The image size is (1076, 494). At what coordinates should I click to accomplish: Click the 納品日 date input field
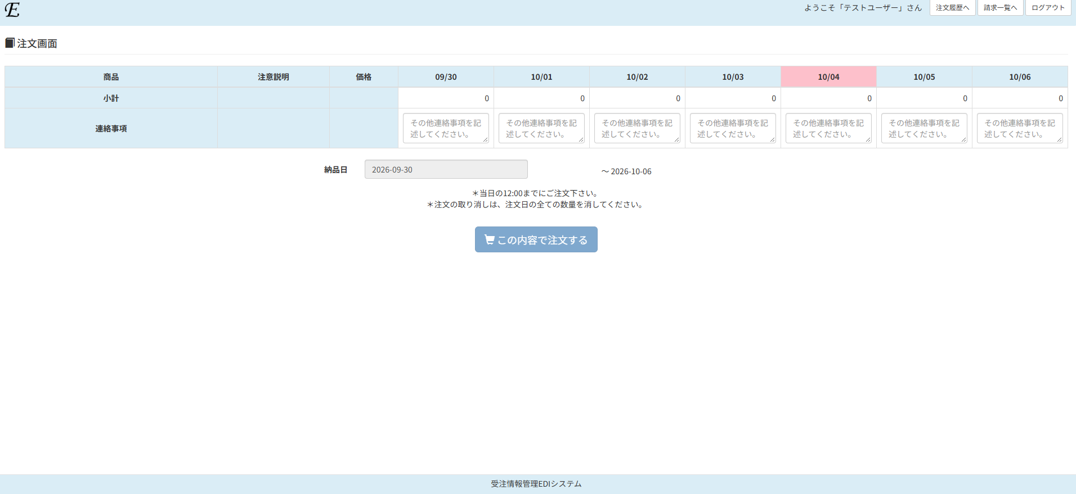coord(446,169)
